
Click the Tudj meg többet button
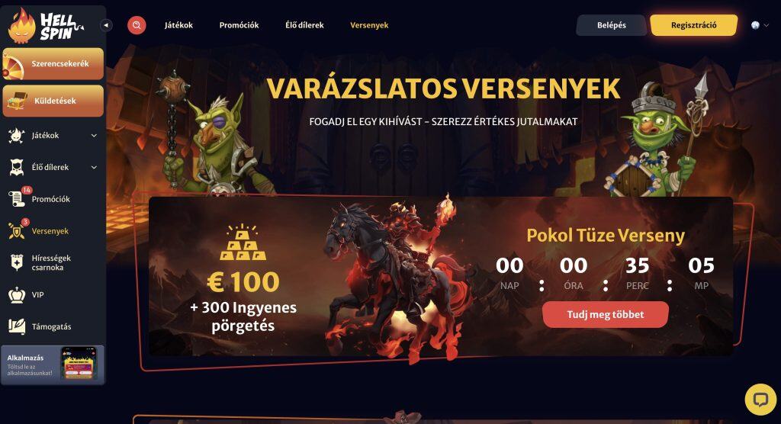coord(606,314)
